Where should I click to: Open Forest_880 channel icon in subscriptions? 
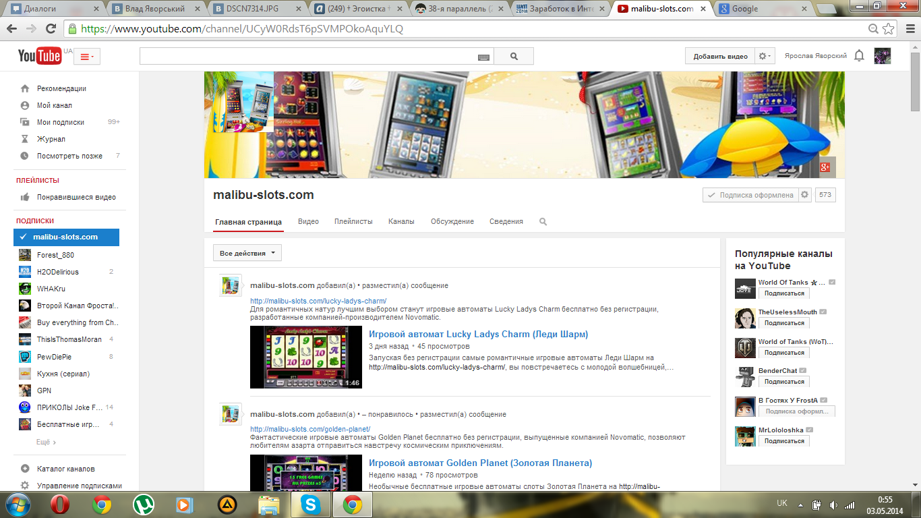25,255
